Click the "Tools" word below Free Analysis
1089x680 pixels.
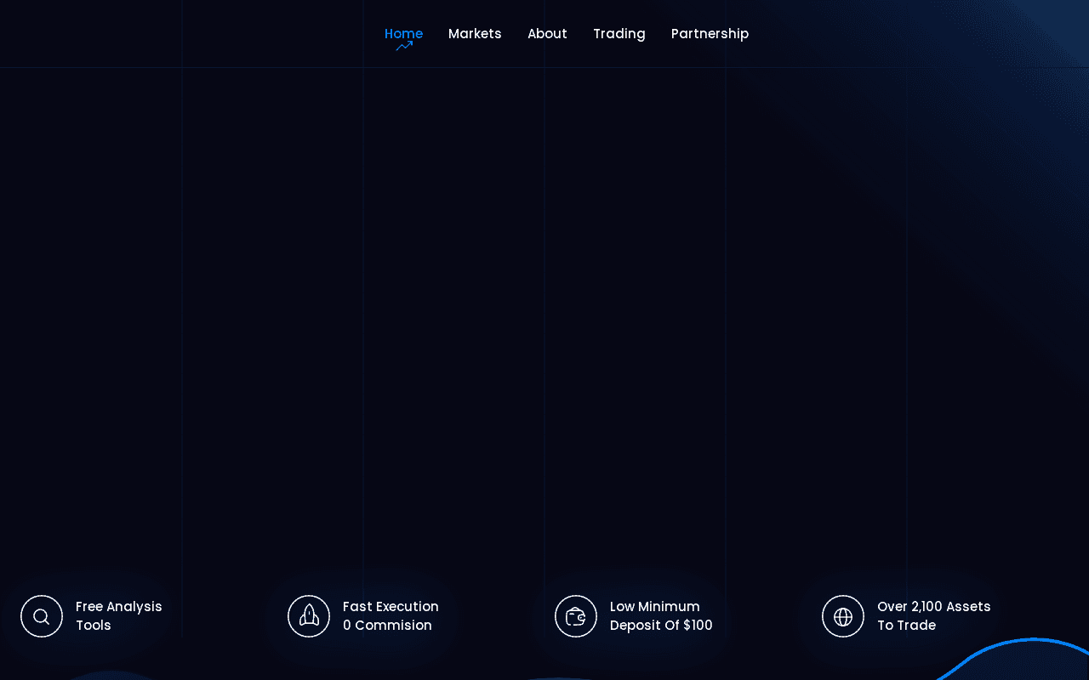(x=94, y=626)
